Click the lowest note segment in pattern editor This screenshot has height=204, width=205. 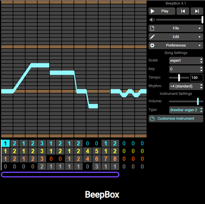[x=93, y=106]
